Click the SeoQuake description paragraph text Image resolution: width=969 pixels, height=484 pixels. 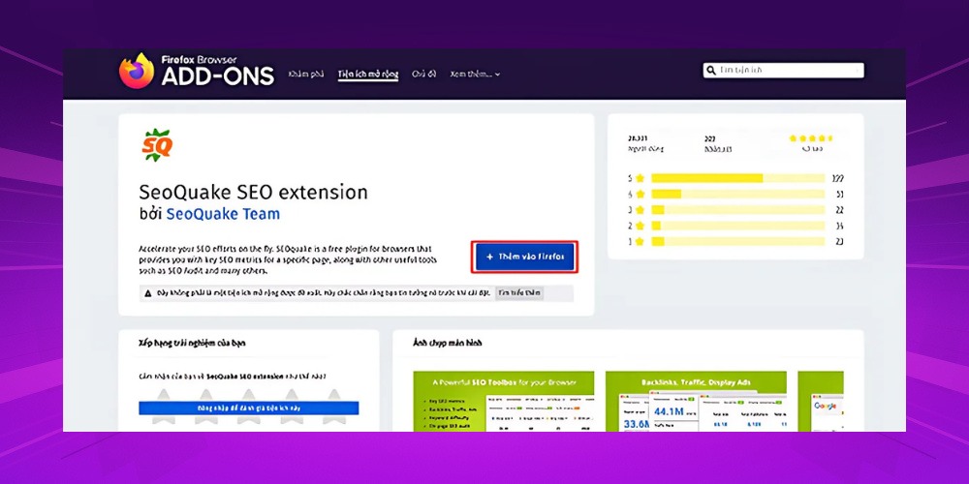coord(289,259)
